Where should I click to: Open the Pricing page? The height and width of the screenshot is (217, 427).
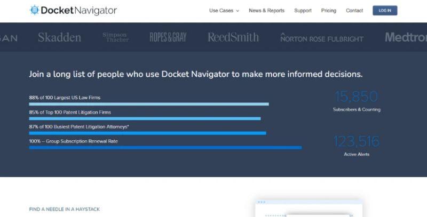click(x=328, y=11)
